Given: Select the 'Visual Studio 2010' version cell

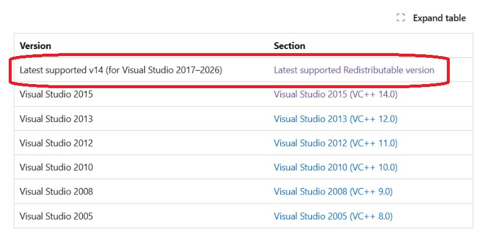Looking at the screenshot, I should click(56, 167).
